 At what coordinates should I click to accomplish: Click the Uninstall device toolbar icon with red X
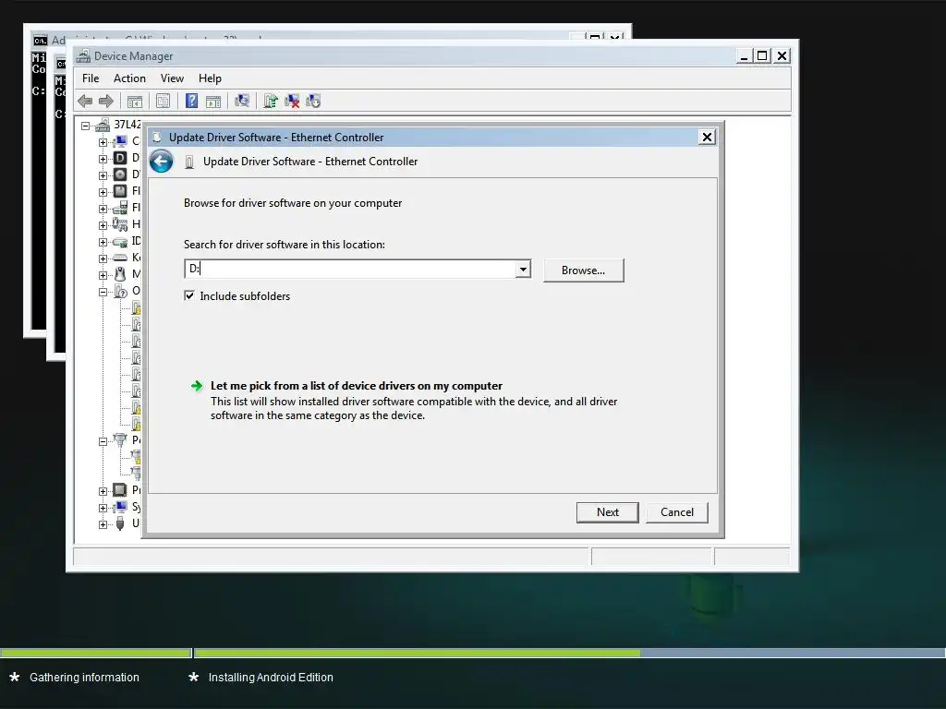(292, 101)
